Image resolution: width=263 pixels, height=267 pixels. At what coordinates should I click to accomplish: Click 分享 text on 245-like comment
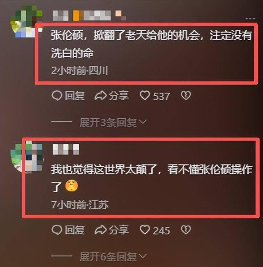119,230
